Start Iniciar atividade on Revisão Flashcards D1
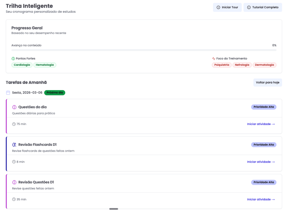285x210 pixels. [x=261, y=161]
